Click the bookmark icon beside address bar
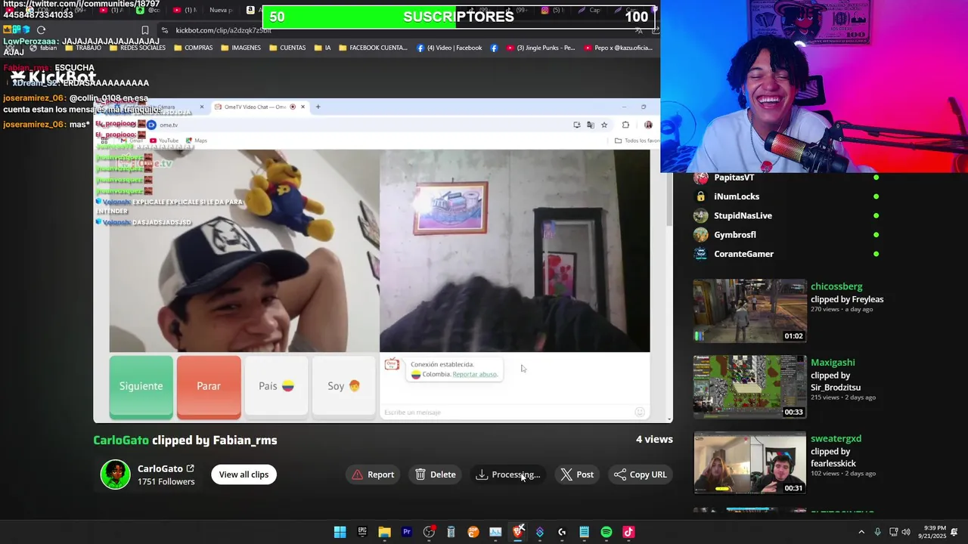Viewport: 968px width, 544px height. (145, 30)
